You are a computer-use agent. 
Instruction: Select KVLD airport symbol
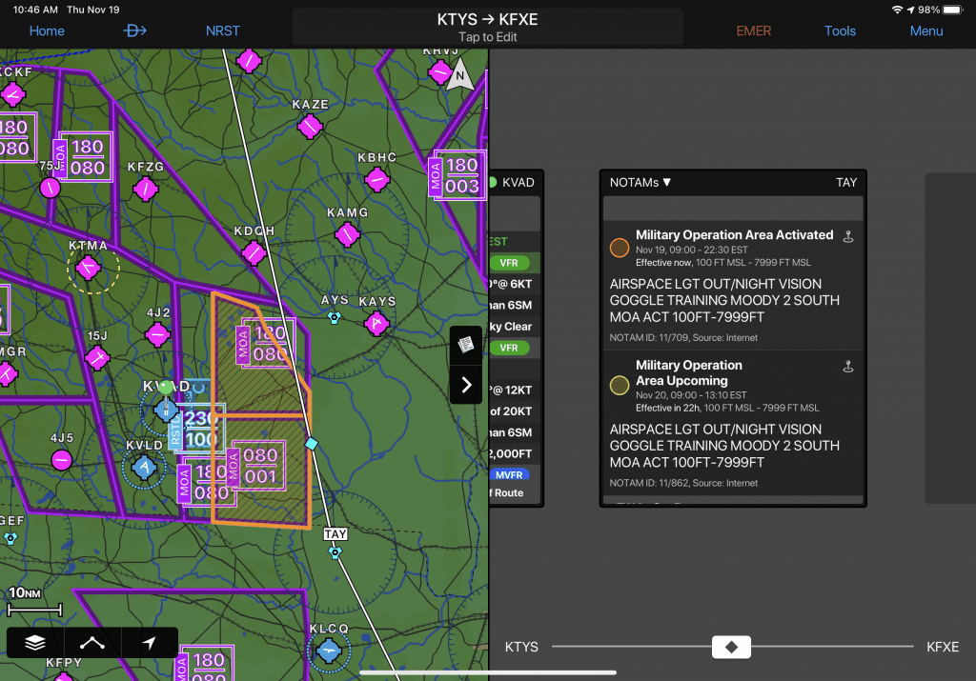[145, 467]
